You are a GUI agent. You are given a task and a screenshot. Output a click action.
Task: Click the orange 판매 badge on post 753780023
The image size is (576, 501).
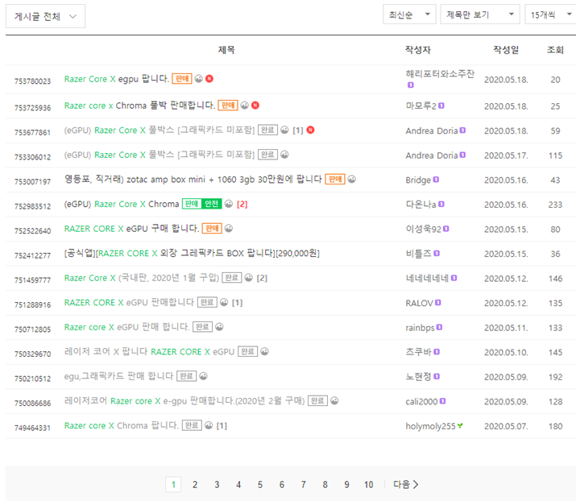[182, 79]
